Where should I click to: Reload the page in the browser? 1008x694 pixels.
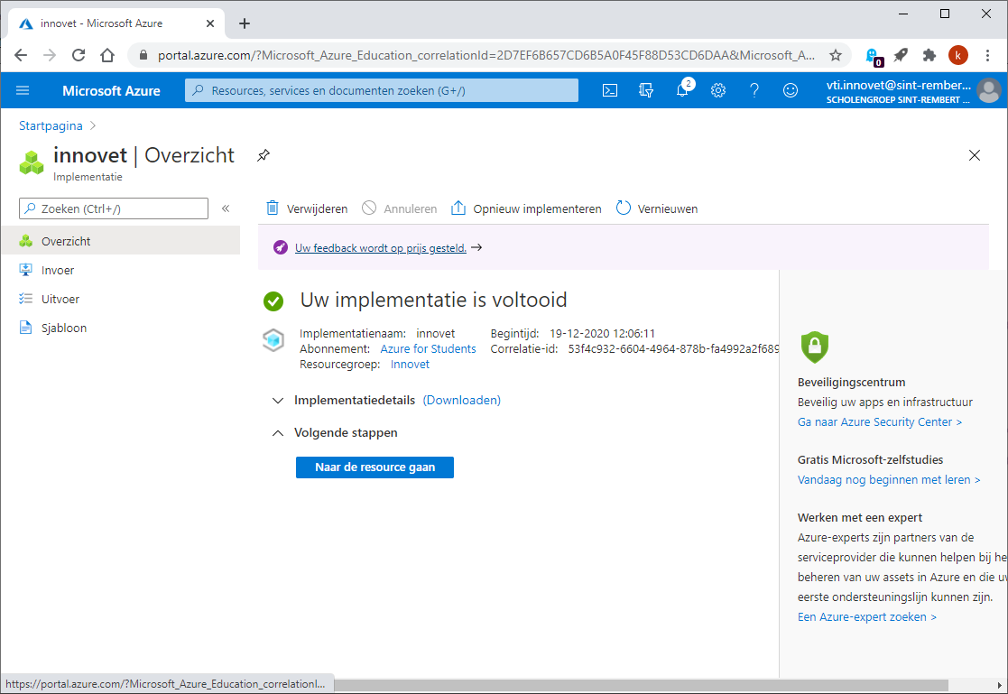click(x=79, y=55)
